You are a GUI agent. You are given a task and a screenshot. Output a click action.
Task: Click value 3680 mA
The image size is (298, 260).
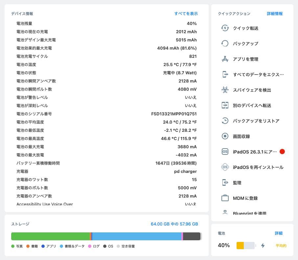pos(187,147)
